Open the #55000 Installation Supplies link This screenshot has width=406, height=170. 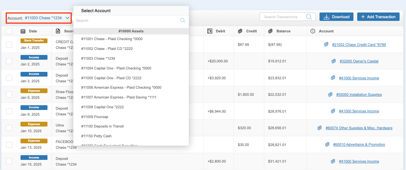pos(359,94)
